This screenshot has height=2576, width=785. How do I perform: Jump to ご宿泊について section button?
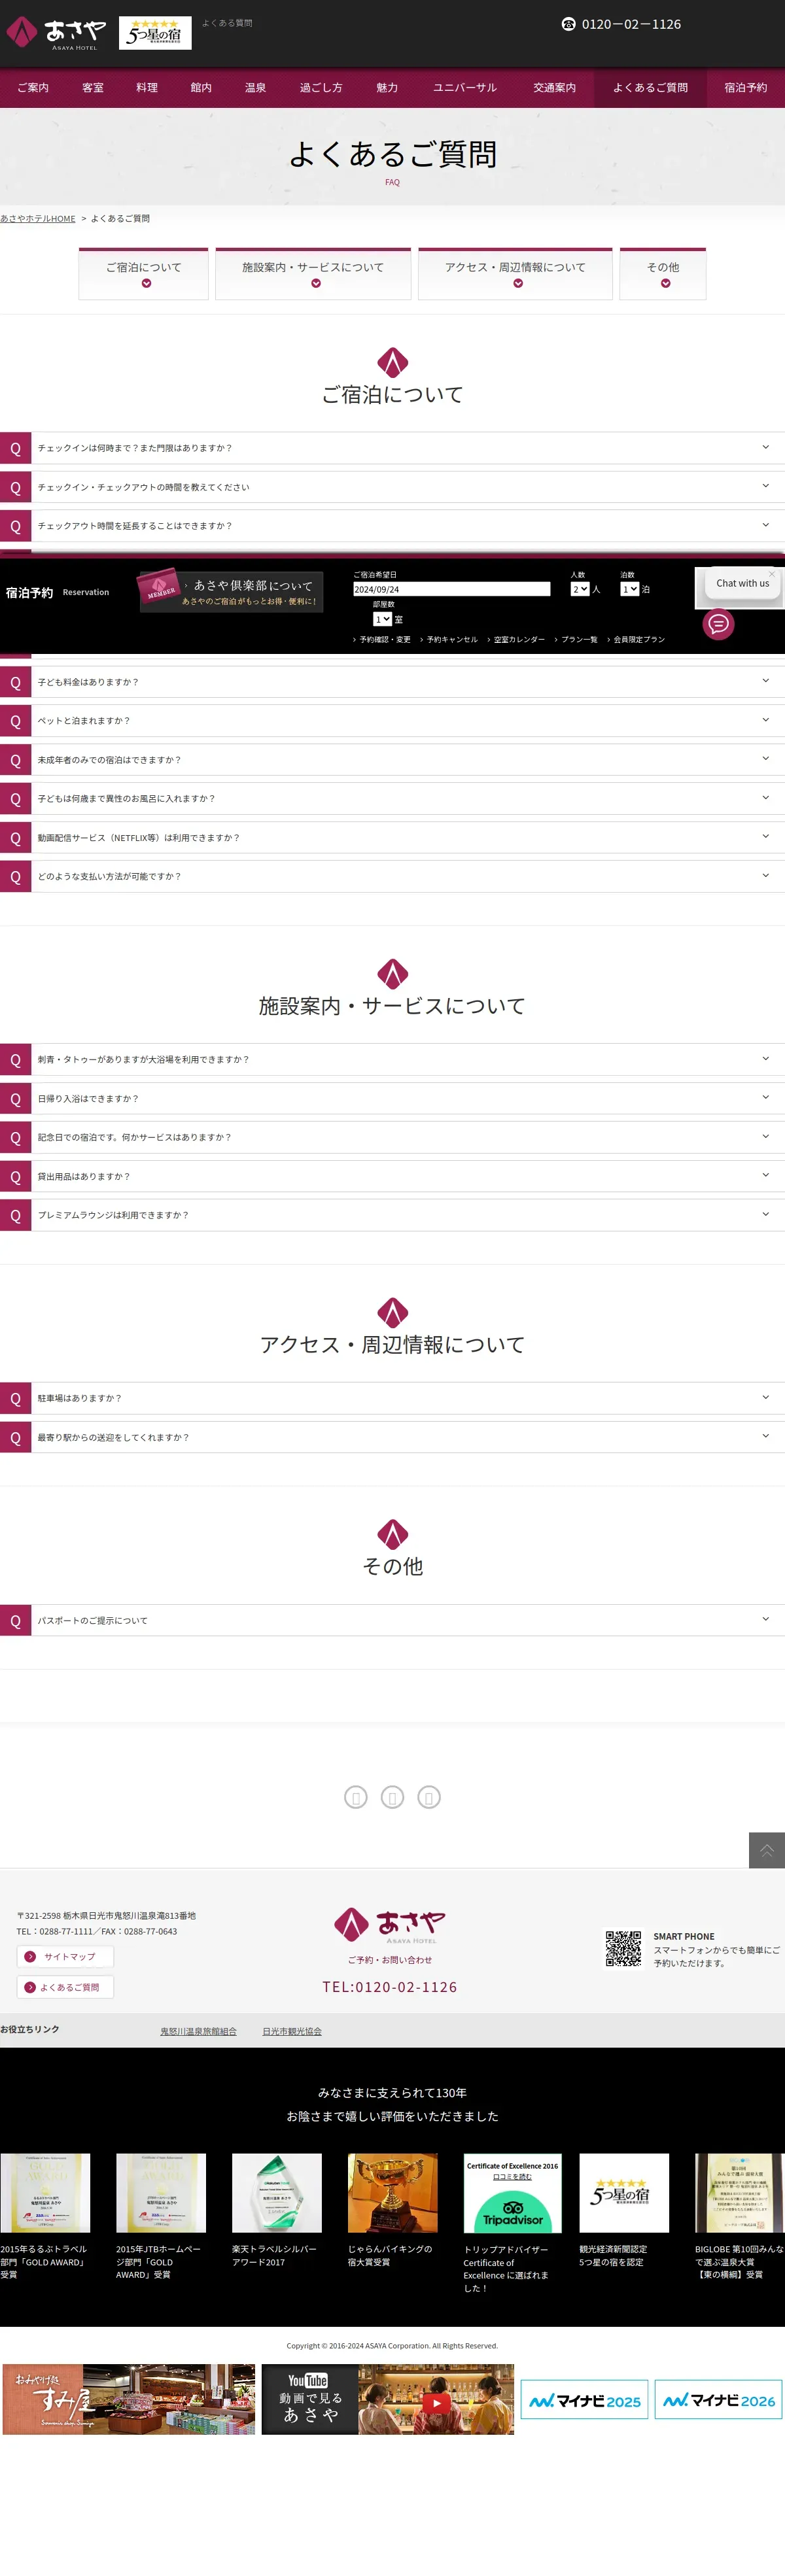pyautogui.click(x=144, y=274)
